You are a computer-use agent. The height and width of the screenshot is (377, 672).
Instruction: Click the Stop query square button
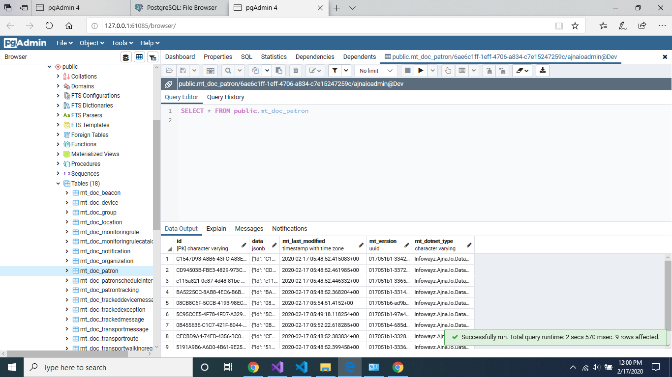pos(407,71)
